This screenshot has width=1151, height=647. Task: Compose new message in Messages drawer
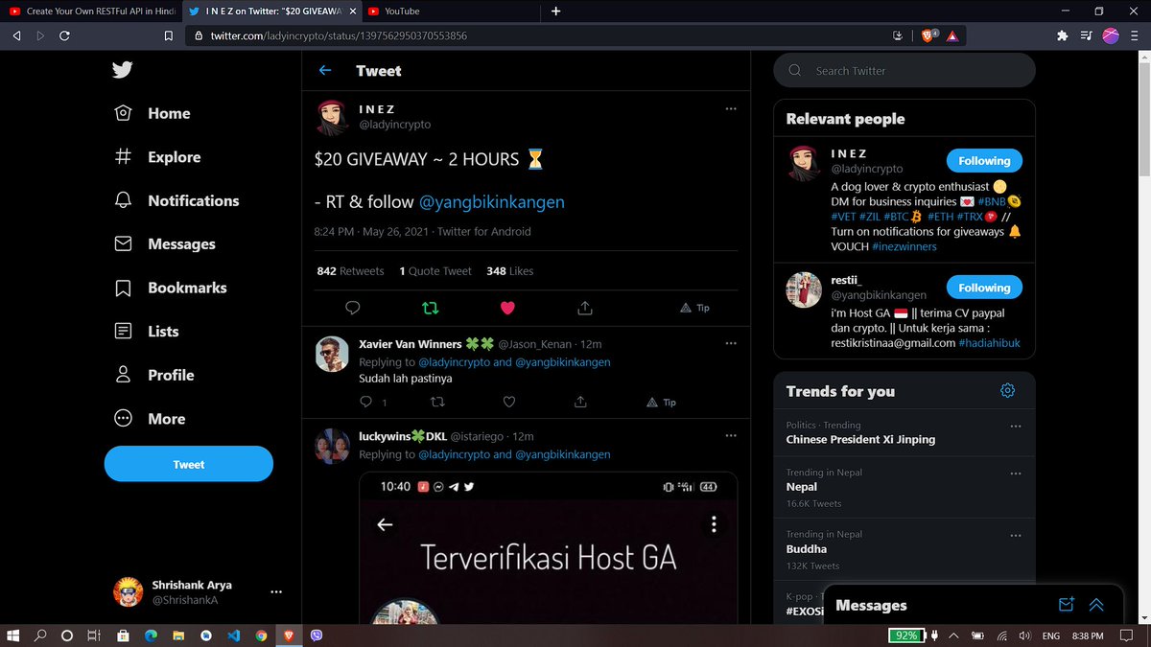(1066, 605)
